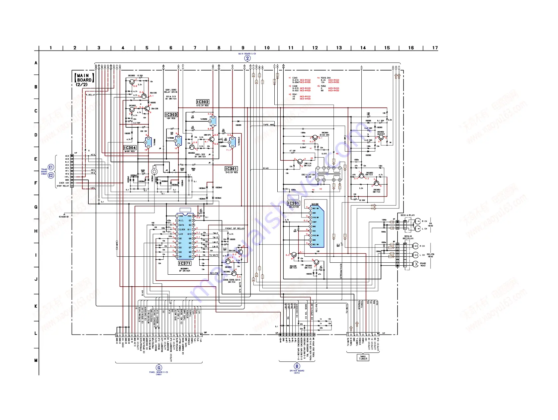The image size is (558, 420).
Task: Click the P.RELAY signal label
Action: (x=90, y=95)
